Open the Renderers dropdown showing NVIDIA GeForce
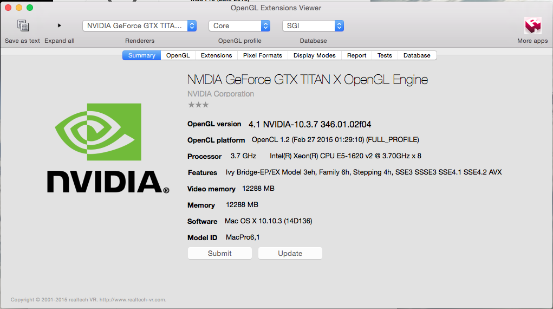553x309 pixels. 139,26
